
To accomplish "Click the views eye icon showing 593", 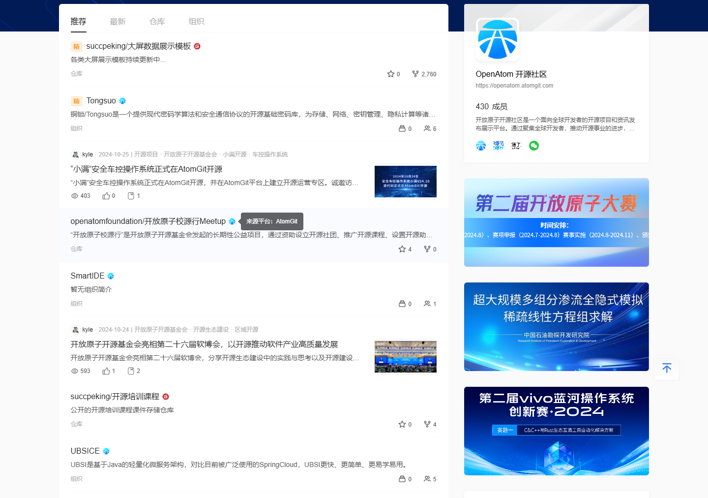I will coord(75,371).
